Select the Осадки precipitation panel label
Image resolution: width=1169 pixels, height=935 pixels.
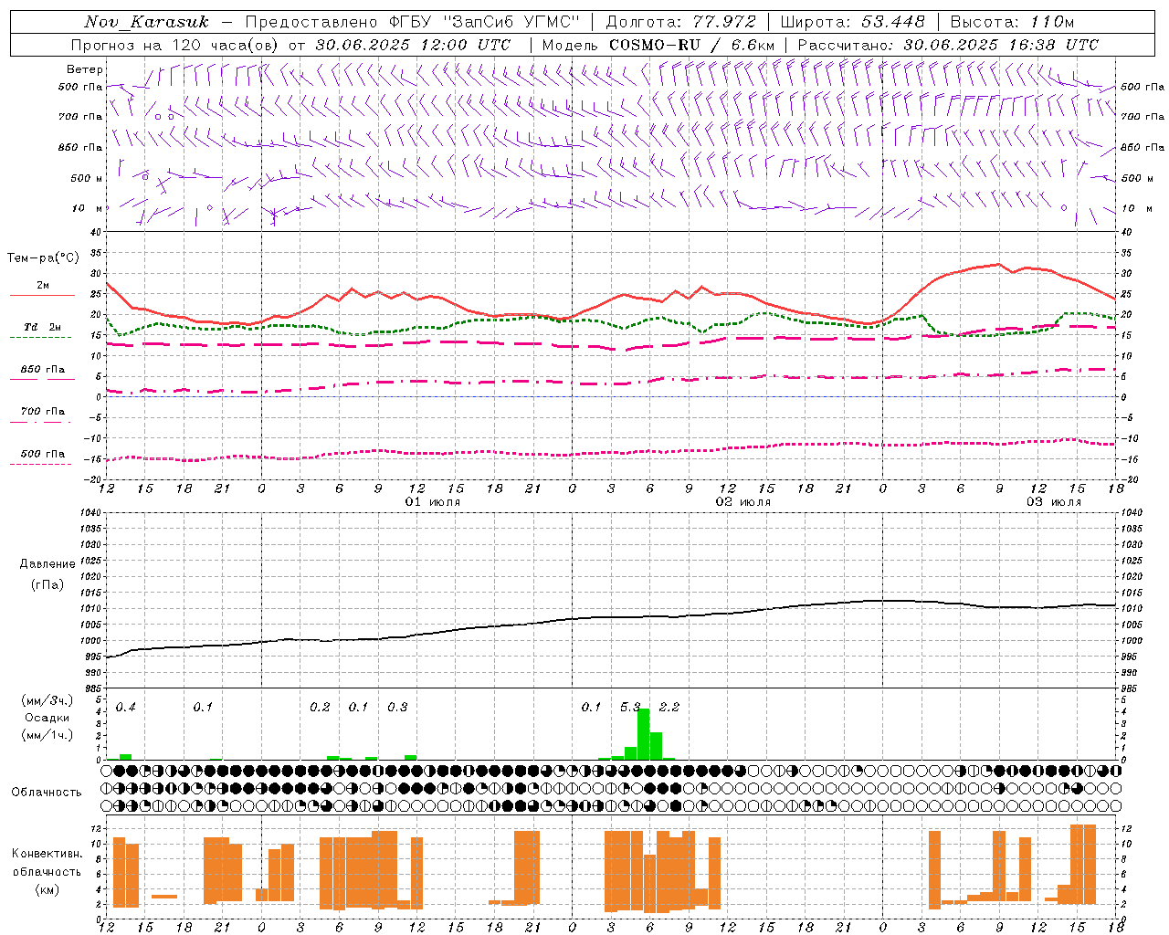tap(47, 718)
